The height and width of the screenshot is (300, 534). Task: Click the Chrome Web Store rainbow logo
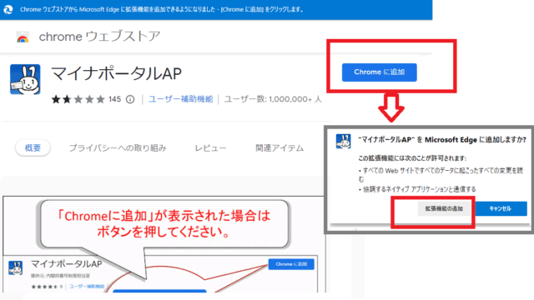pos(23,37)
